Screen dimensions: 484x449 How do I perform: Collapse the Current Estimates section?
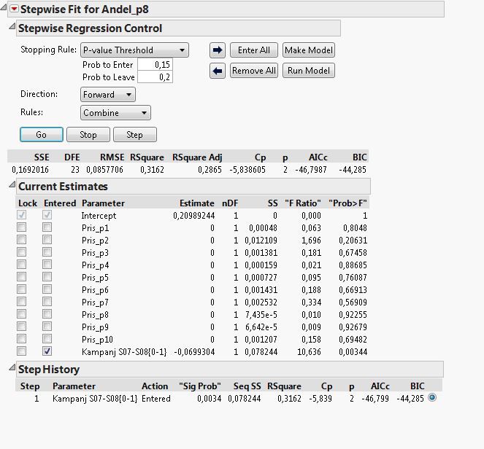[x=12, y=184]
